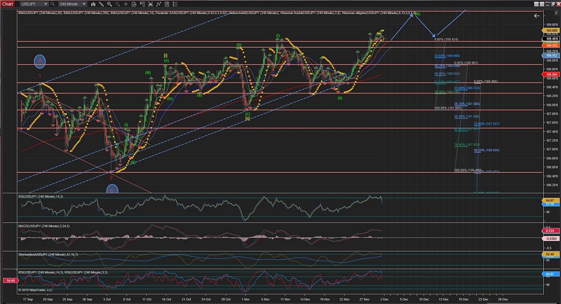This screenshot has height=304, width=561.
Task: Open the chart properties list icon
Action: click(175, 4)
